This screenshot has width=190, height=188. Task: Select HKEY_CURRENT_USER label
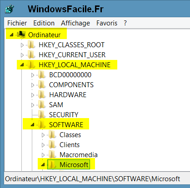(72, 55)
